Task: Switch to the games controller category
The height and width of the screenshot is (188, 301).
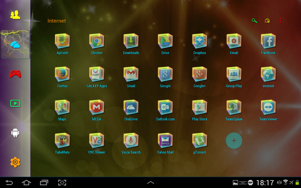Action: click(x=15, y=74)
